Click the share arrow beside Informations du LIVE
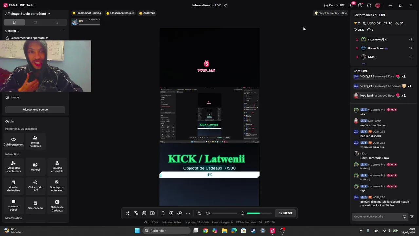419x236 pixels. (226, 5)
